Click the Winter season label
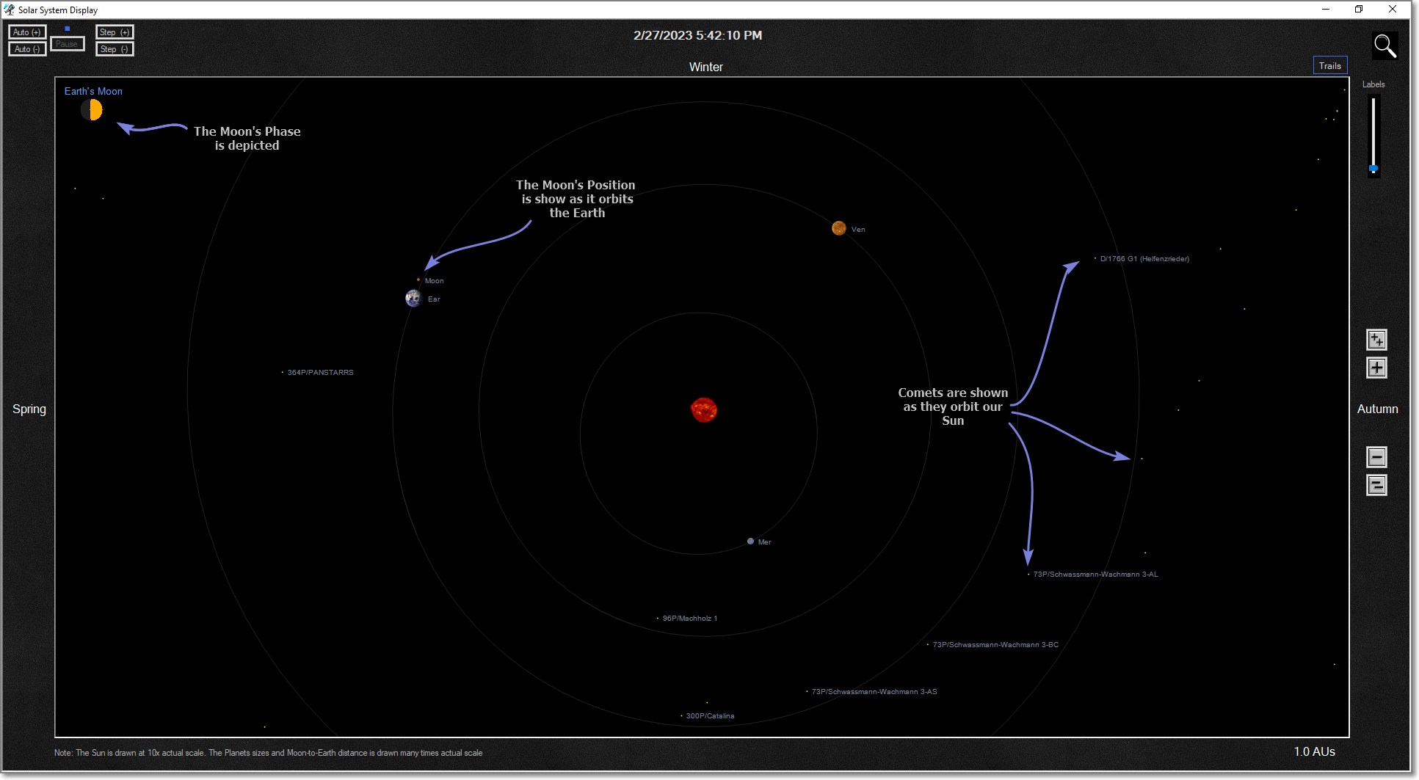The width and height of the screenshot is (1419, 780). (705, 67)
